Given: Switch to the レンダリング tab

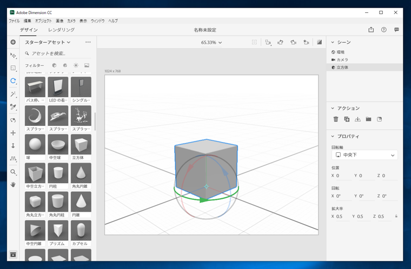Looking at the screenshot, I should [61, 30].
